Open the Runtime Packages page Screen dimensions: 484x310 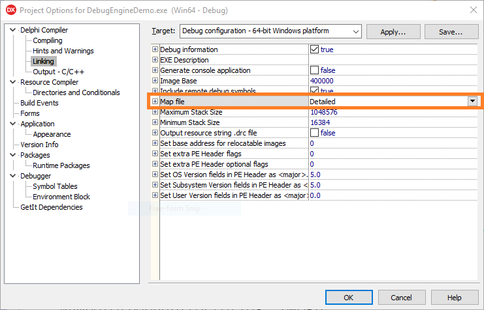click(61, 165)
